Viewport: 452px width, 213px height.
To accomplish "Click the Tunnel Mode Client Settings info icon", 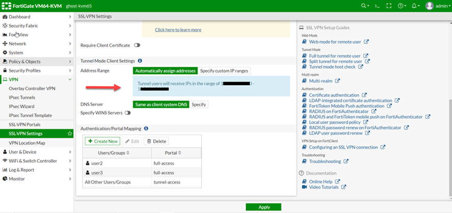I will (x=140, y=61).
